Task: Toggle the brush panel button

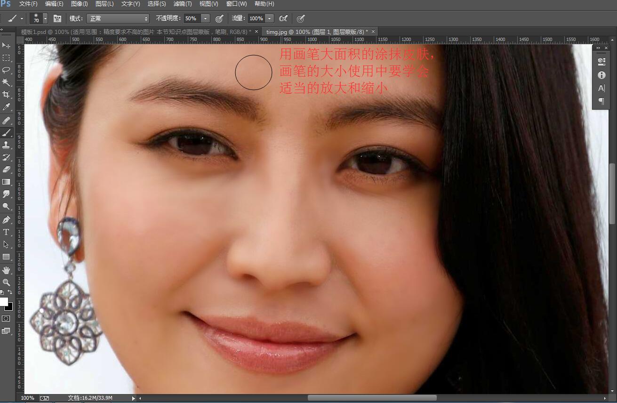Action: 57,18
